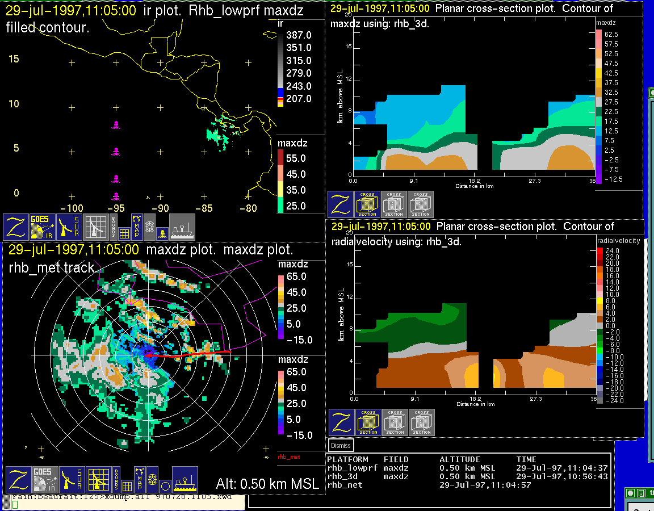Click the maxdz color bar in top cross-section

598,106
